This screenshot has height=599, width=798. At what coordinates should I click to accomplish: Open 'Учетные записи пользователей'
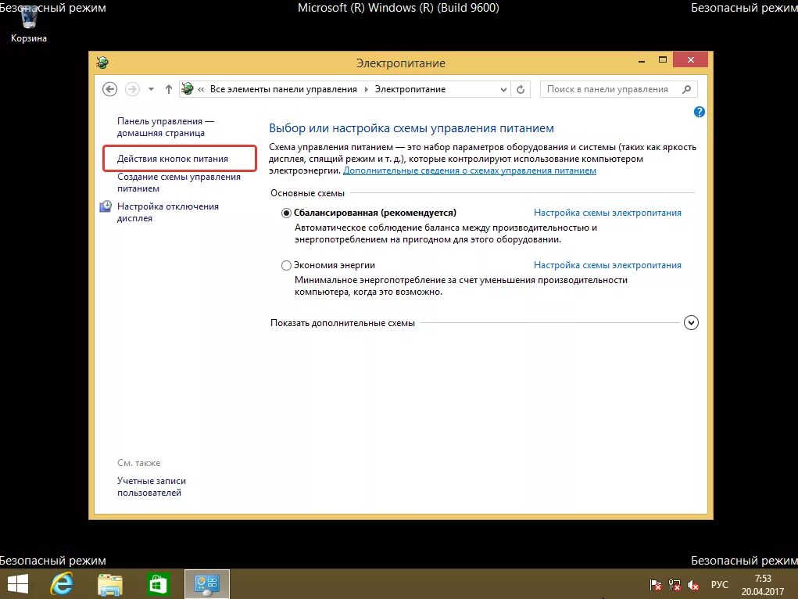point(151,486)
